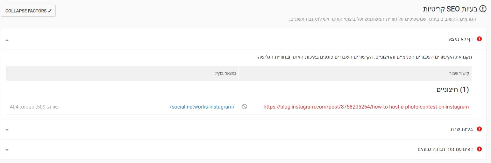The width and height of the screenshot is (491, 163).
Task: Click the שורה: 509; סטטוס: 404 status text
Action: [34, 107]
